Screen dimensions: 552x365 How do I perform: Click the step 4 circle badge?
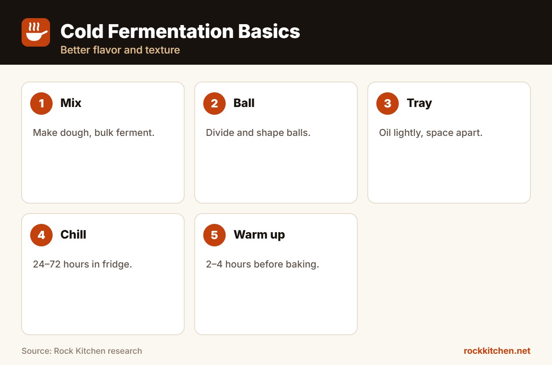click(x=41, y=235)
